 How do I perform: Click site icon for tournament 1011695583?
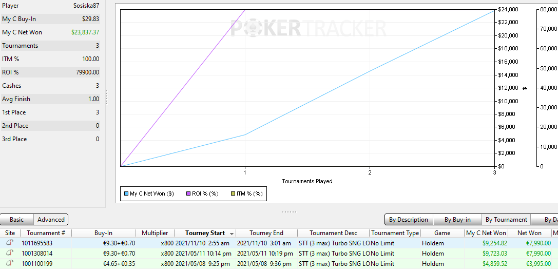[x=10, y=243]
